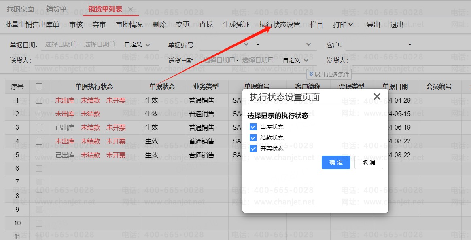This screenshot has height=240, width=471.
Task: Uncheck 出库状态 checkbox
Action: 253,127
